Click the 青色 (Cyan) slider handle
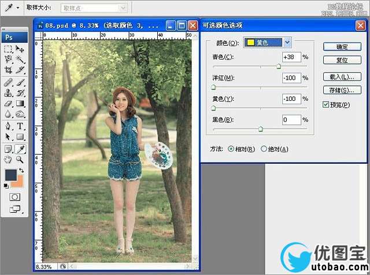 [x=279, y=66]
